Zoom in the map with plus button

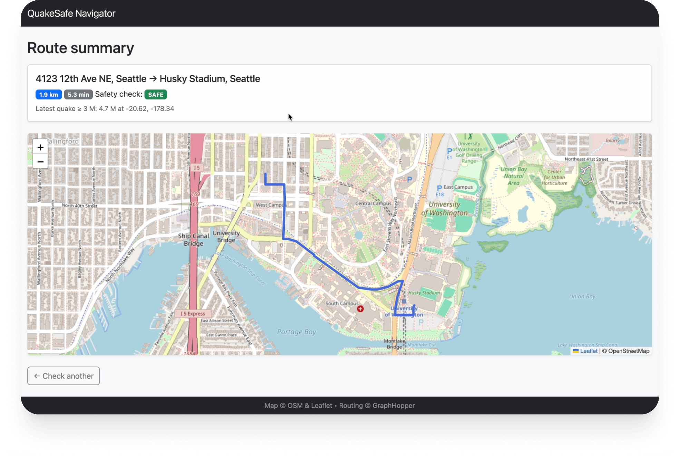[x=40, y=148]
